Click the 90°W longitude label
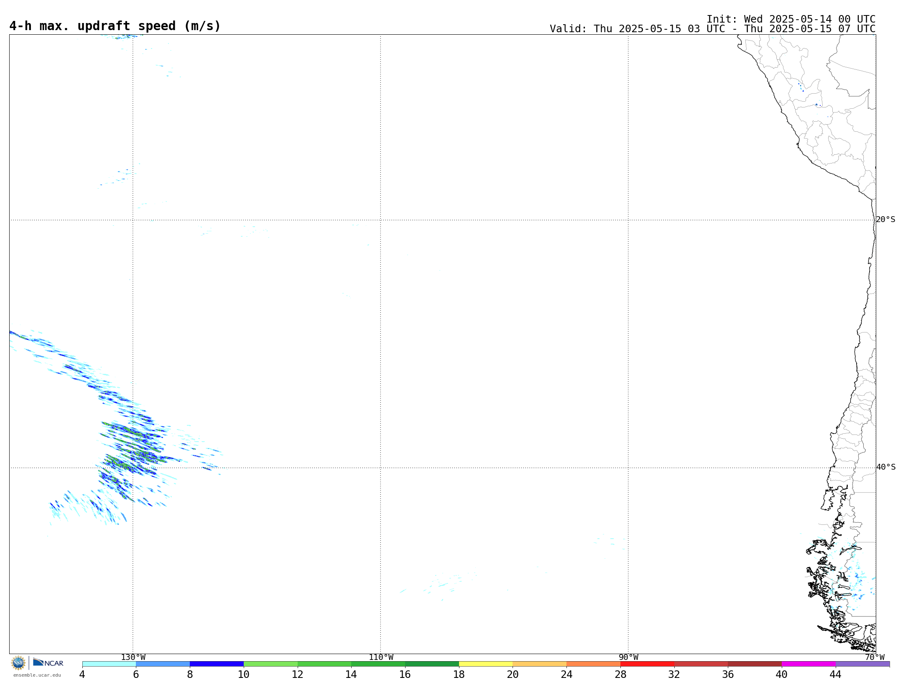This screenshot has height=680, width=903. pos(628,657)
